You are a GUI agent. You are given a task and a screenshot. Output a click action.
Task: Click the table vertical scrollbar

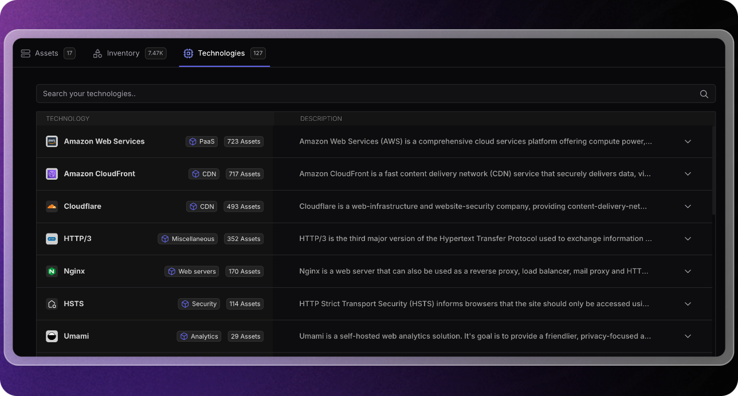click(x=714, y=171)
